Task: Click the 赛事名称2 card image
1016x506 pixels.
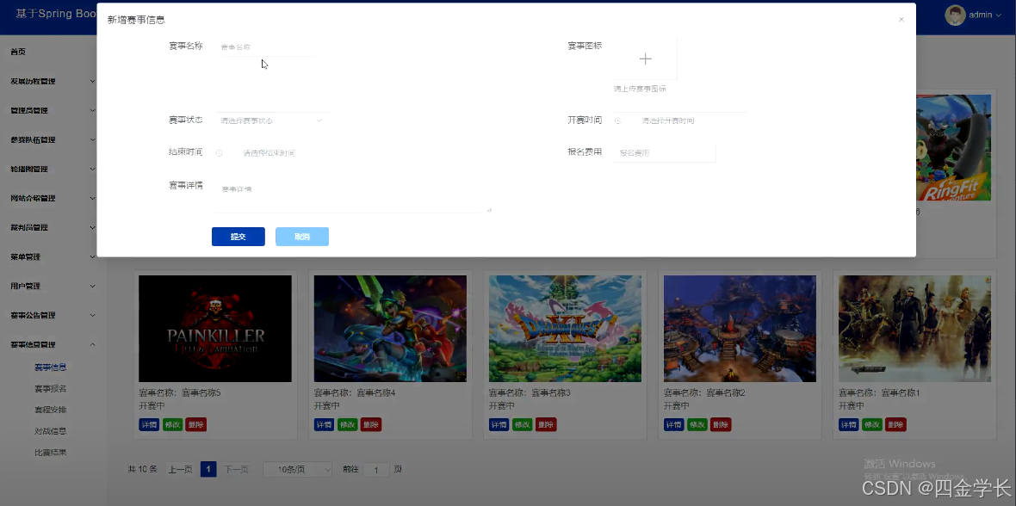Action: 740,329
